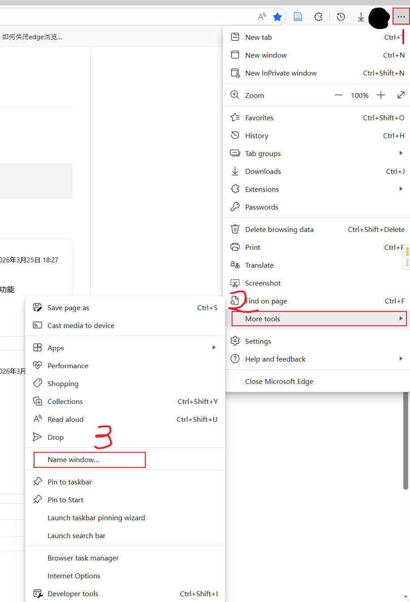Select New tab menu entry
The width and height of the screenshot is (410, 602).
pyautogui.click(x=317, y=37)
